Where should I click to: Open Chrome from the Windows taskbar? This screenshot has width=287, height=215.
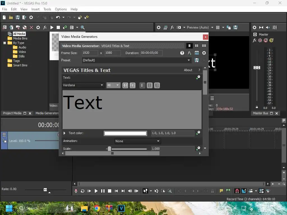click(x=97, y=208)
